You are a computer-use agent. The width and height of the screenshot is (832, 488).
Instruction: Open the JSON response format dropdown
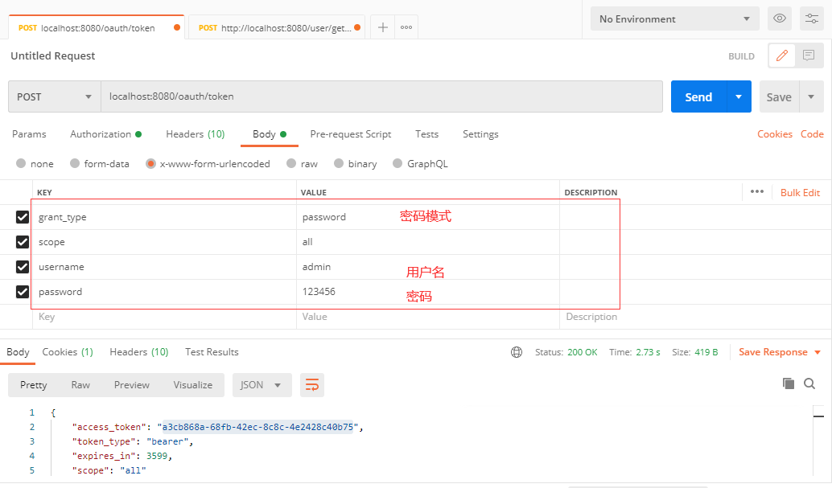pos(262,385)
